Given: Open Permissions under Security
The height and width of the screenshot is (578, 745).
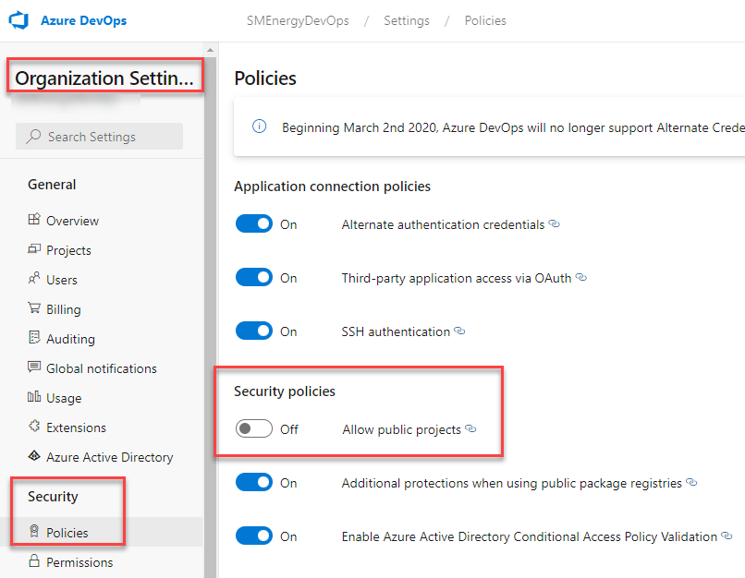Looking at the screenshot, I should 79,562.
